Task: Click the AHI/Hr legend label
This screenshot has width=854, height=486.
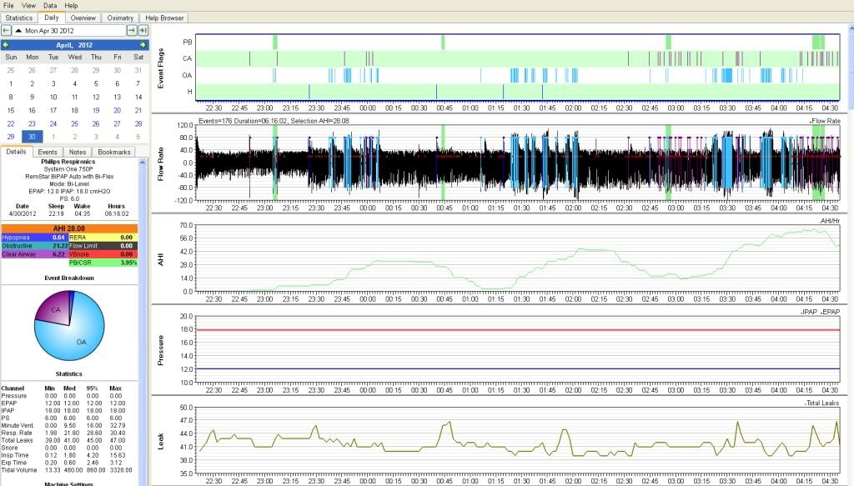Action: (x=830, y=220)
